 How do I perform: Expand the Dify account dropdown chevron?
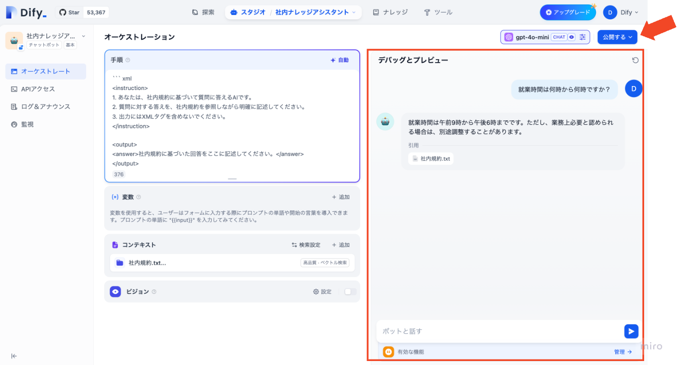637,12
